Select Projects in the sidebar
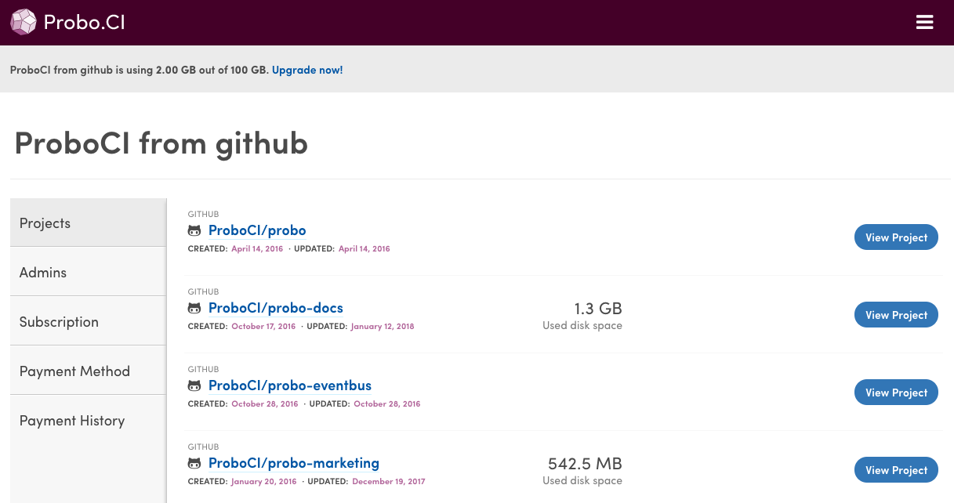 click(45, 223)
